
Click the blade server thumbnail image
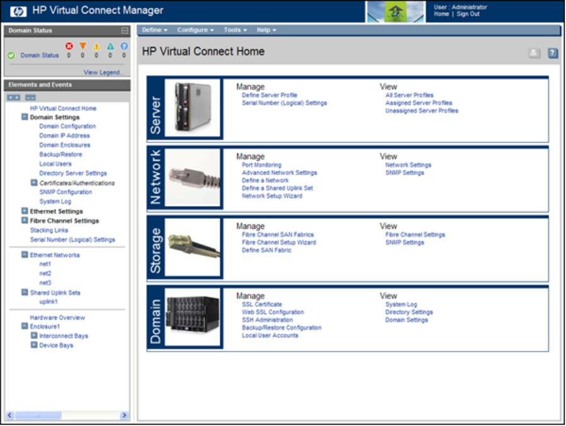(x=193, y=107)
